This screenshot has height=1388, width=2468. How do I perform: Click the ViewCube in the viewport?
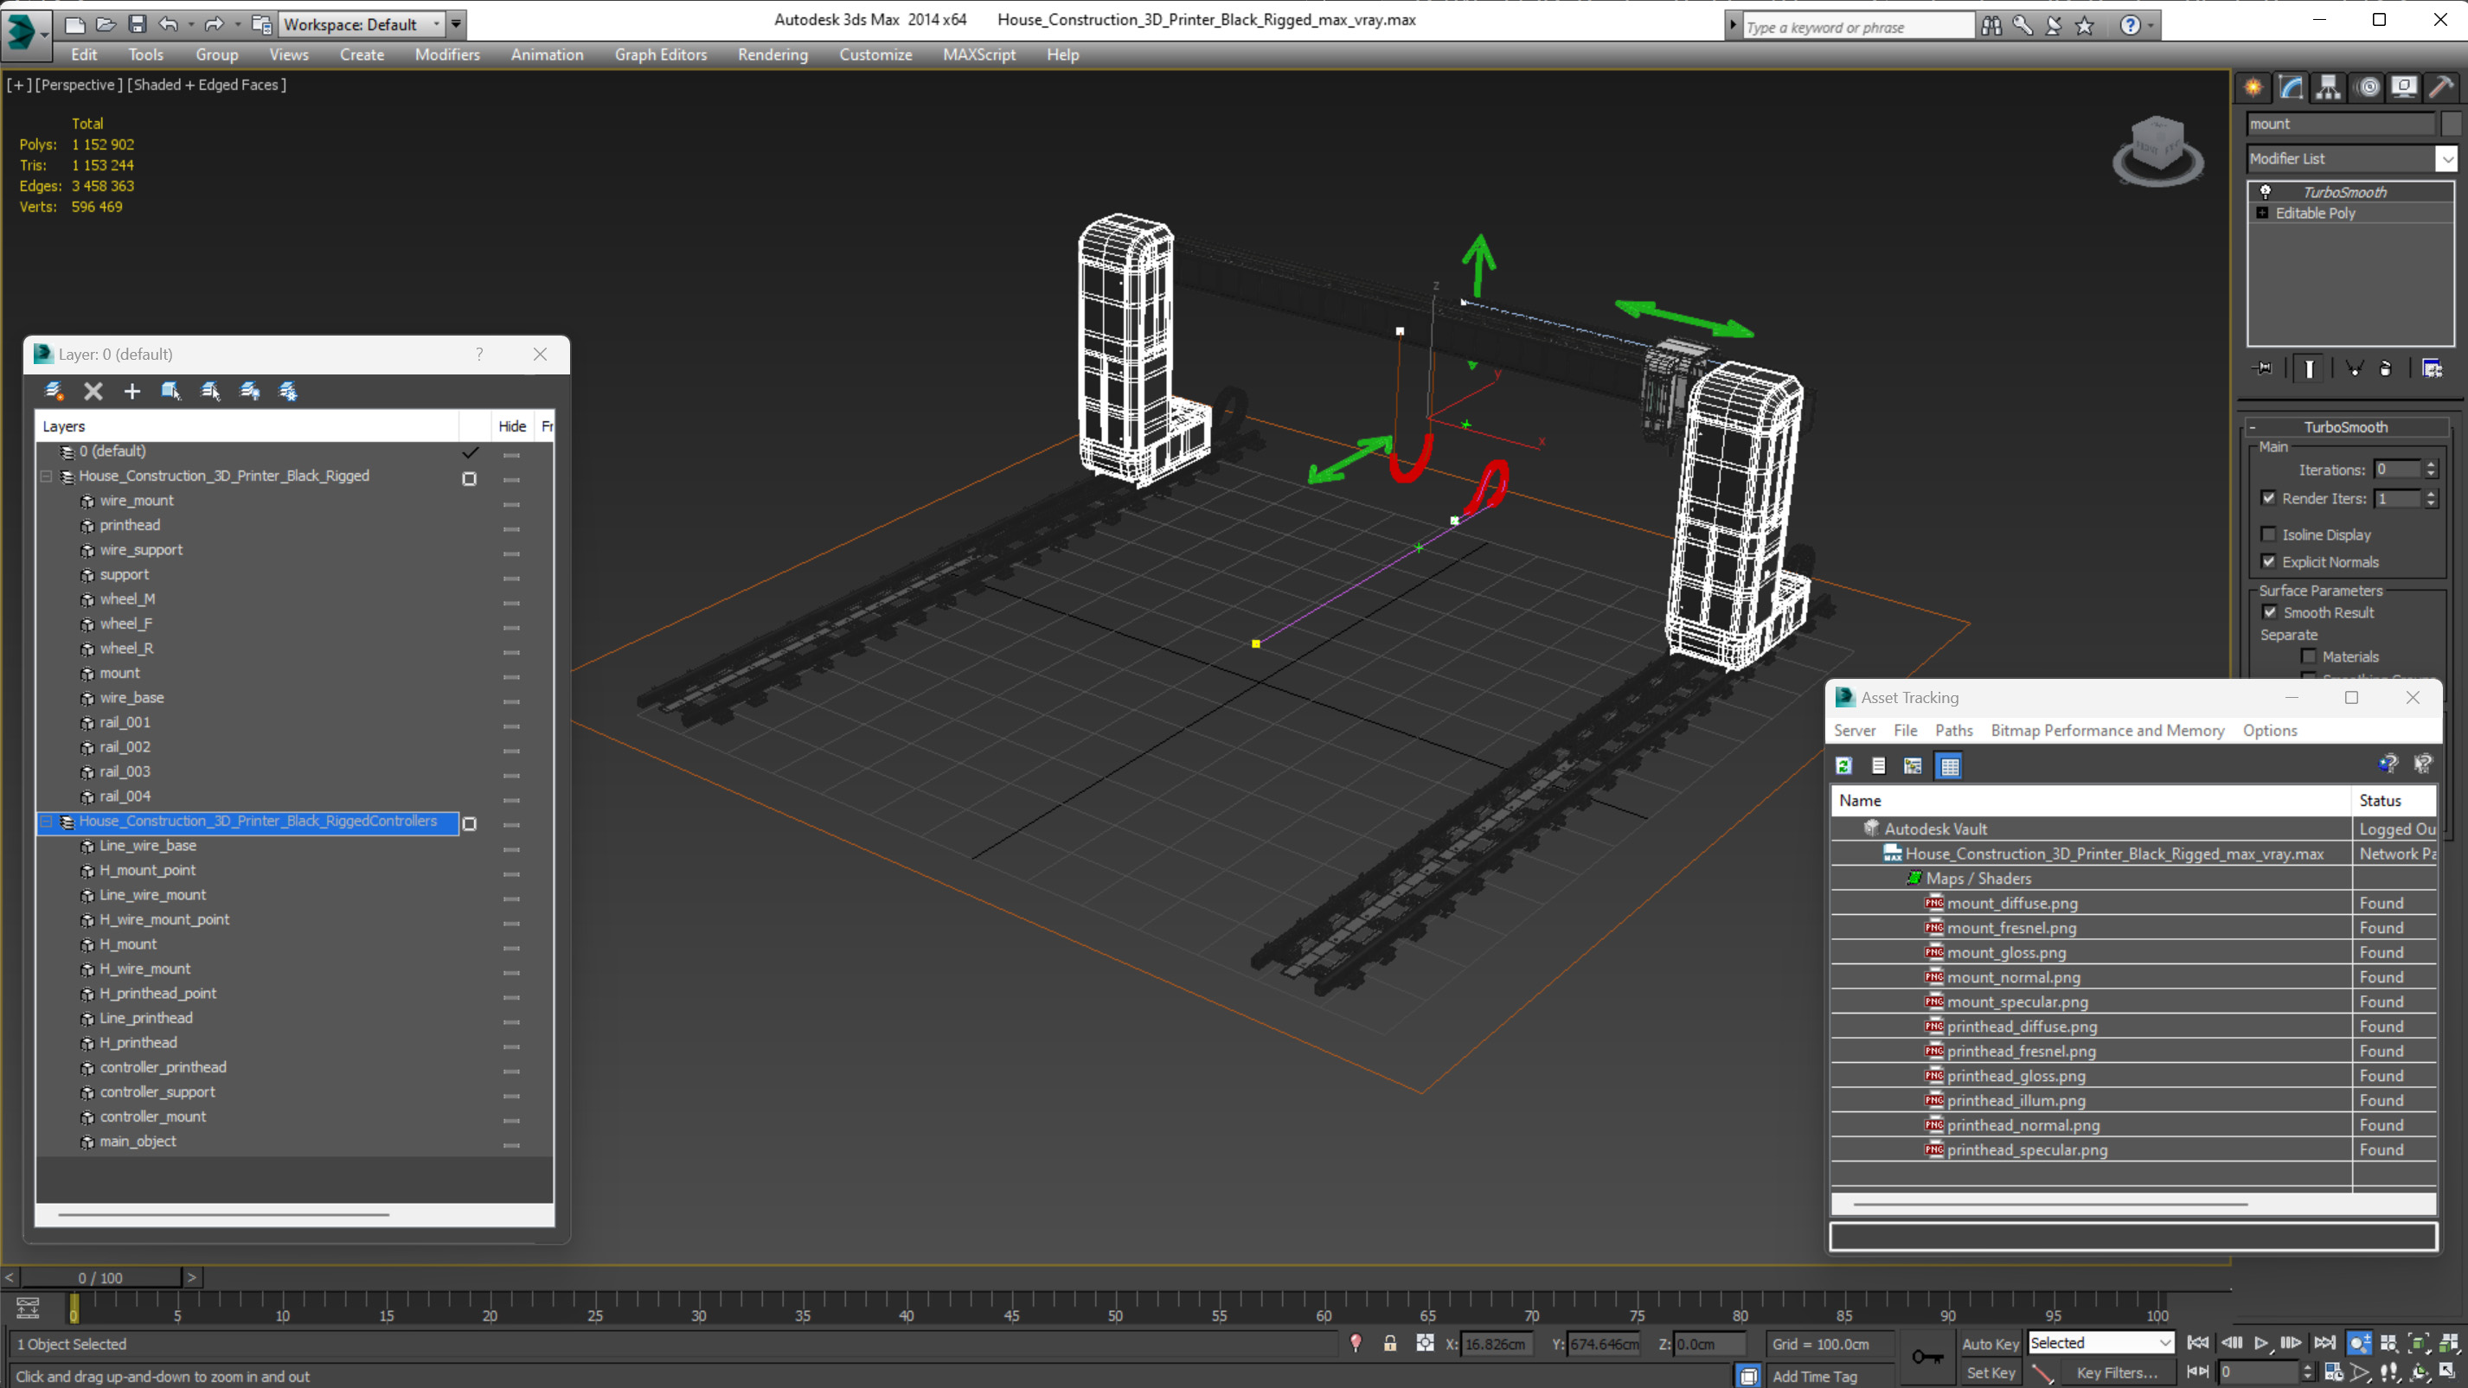click(2157, 150)
